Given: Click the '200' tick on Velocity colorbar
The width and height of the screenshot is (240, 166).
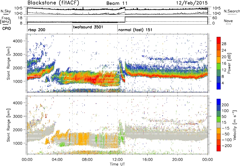Looking at the screenshot, I should point(225,105).
